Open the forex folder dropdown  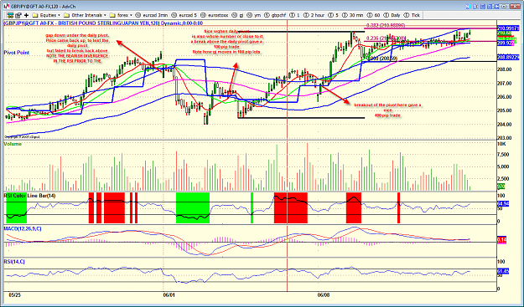coord(121,15)
